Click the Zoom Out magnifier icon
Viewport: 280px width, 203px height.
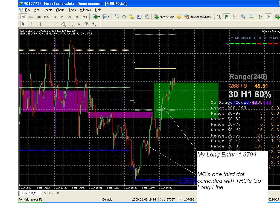point(251,17)
